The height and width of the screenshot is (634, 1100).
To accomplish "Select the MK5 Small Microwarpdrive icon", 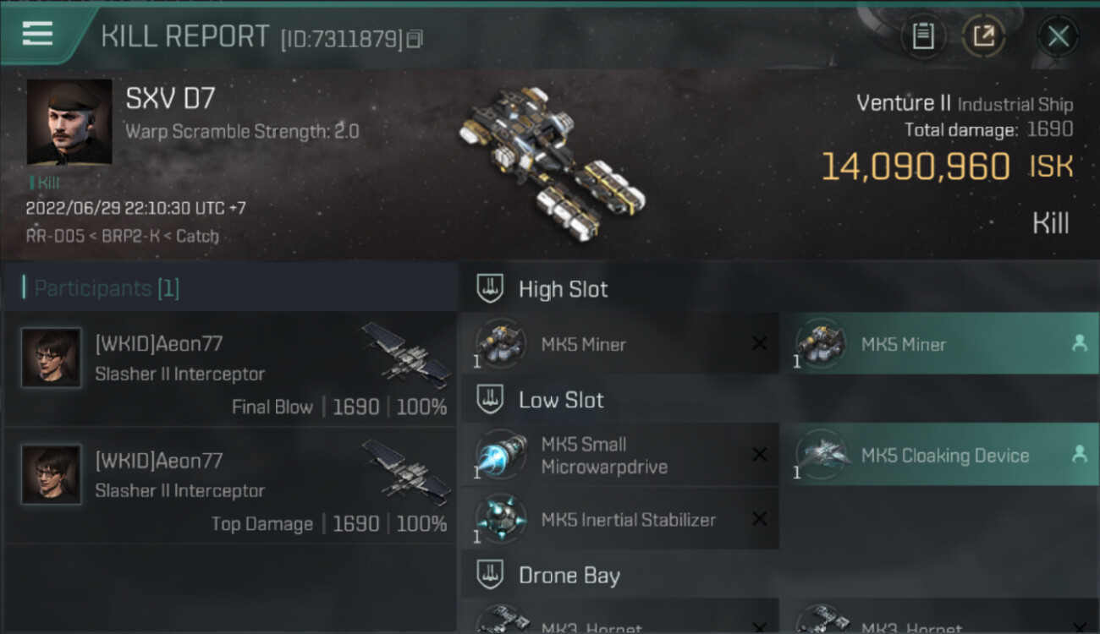I will 501,456.
